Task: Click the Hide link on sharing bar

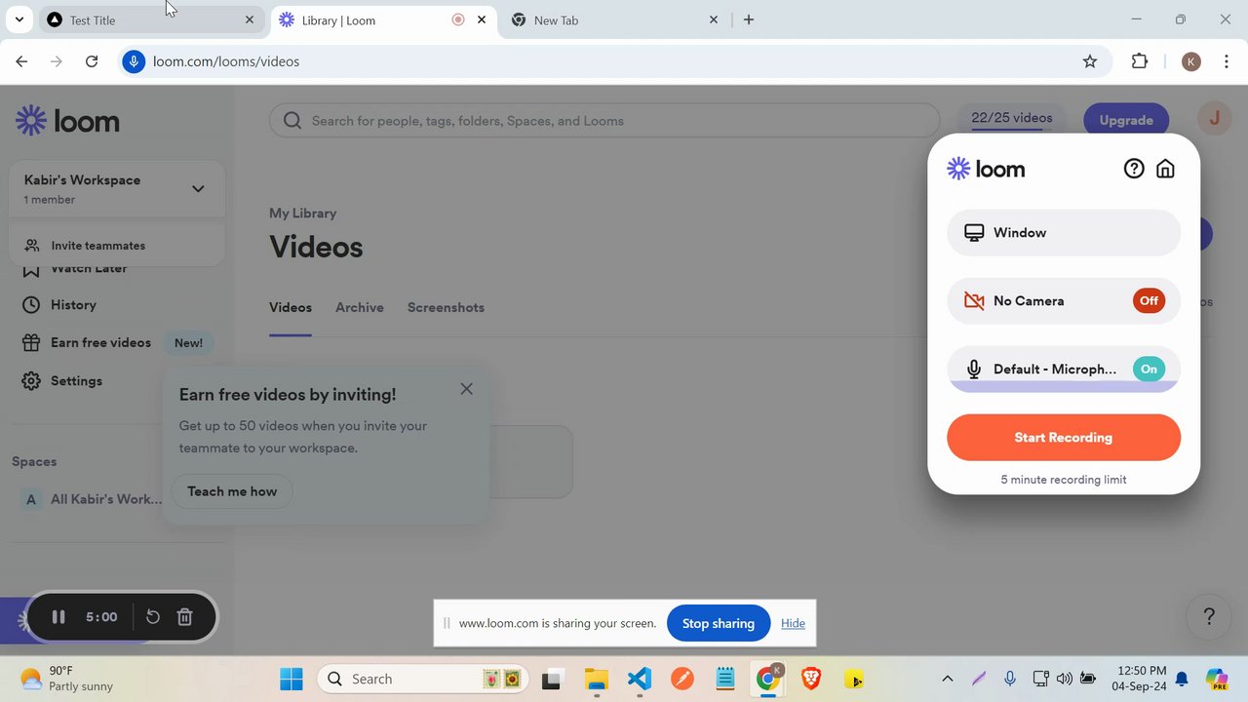Action: tap(793, 623)
